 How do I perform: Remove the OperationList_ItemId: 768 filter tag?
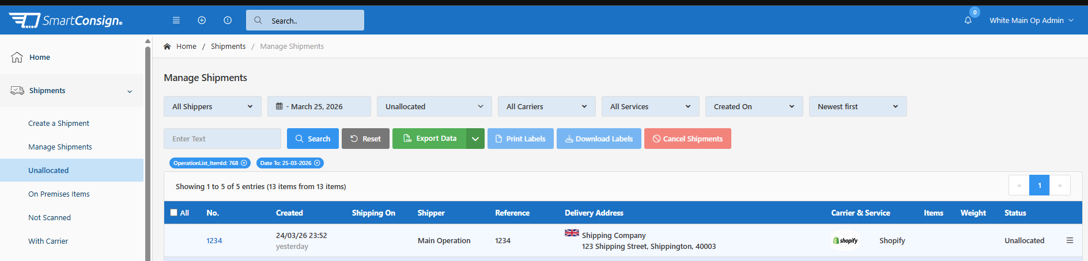coord(244,163)
